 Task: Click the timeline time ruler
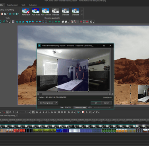pyautogui.click(x=74, y=120)
